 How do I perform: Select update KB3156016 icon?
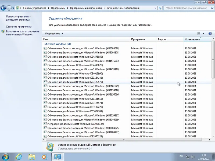click(x=45, y=94)
